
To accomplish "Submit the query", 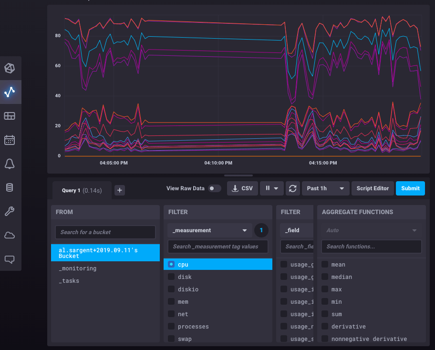I will [410, 188].
